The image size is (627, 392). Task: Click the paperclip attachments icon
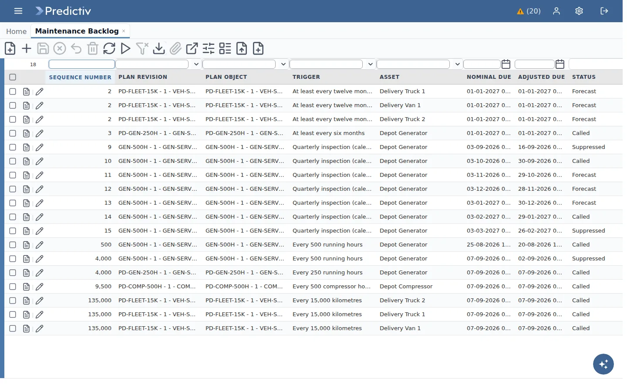175,48
